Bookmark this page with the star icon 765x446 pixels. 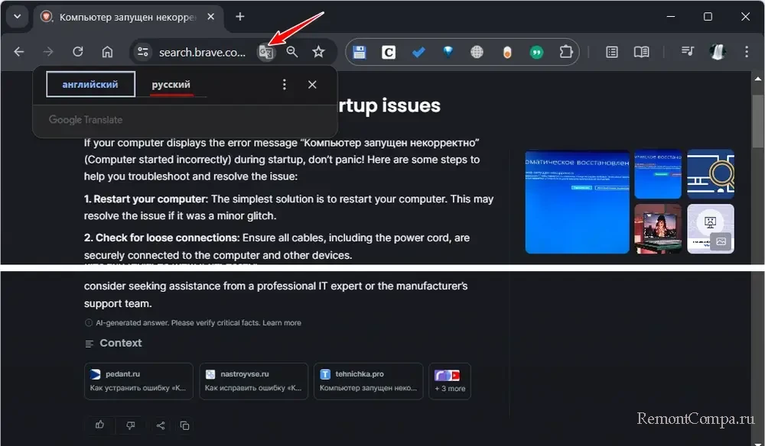tap(318, 52)
